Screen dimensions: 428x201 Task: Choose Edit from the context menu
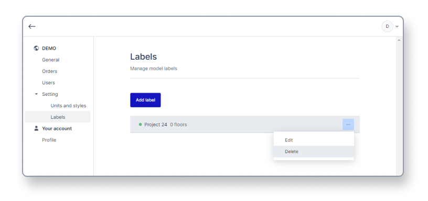pyautogui.click(x=314, y=140)
